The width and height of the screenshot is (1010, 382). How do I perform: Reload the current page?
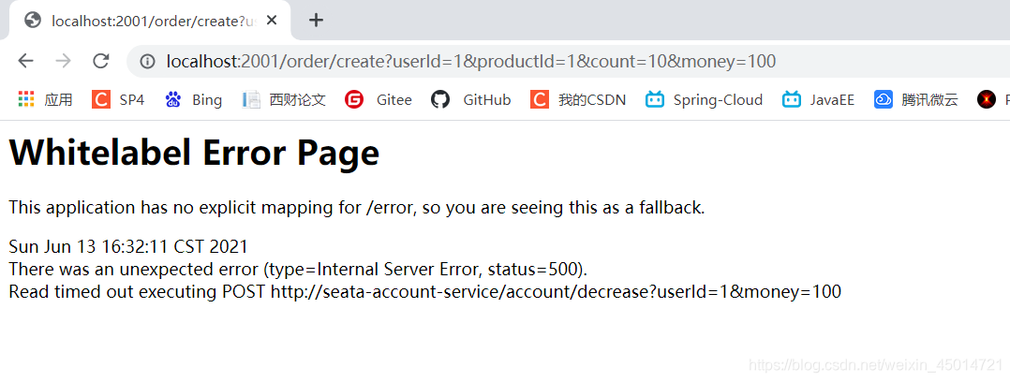[x=100, y=61]
